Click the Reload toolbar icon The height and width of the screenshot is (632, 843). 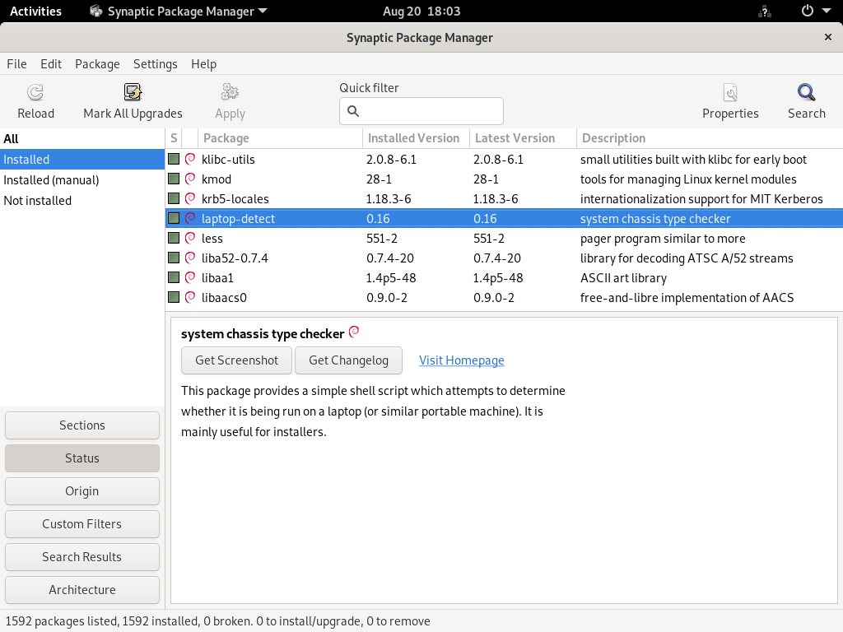(x=35, y=92)
